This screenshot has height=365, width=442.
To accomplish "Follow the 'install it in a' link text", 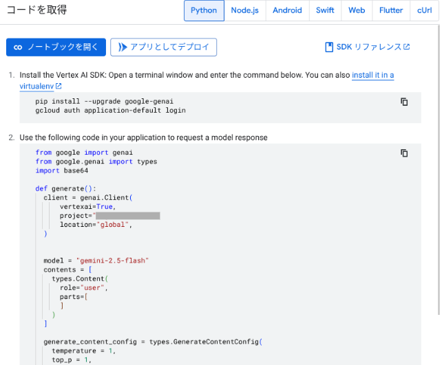I will (372, 75).
